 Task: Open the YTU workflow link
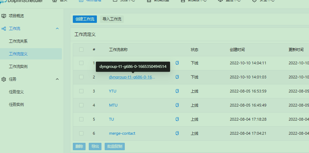[x=112, y=91]
